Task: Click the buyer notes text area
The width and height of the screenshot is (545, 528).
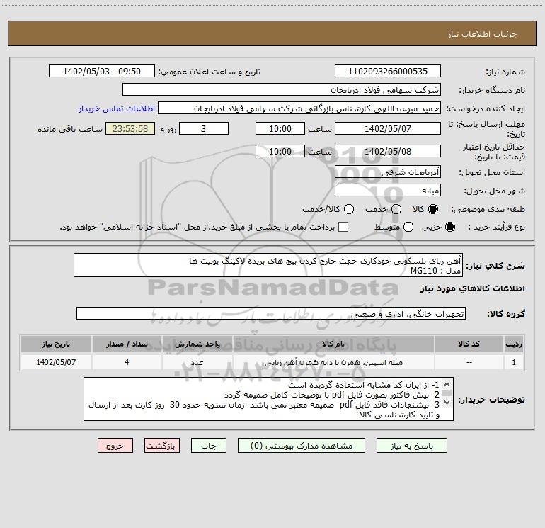Action: coord(268,399)
